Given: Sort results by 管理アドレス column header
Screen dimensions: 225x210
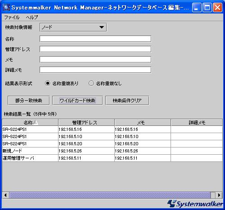Looking at the screenshot, I should click(x=86, y=123).
